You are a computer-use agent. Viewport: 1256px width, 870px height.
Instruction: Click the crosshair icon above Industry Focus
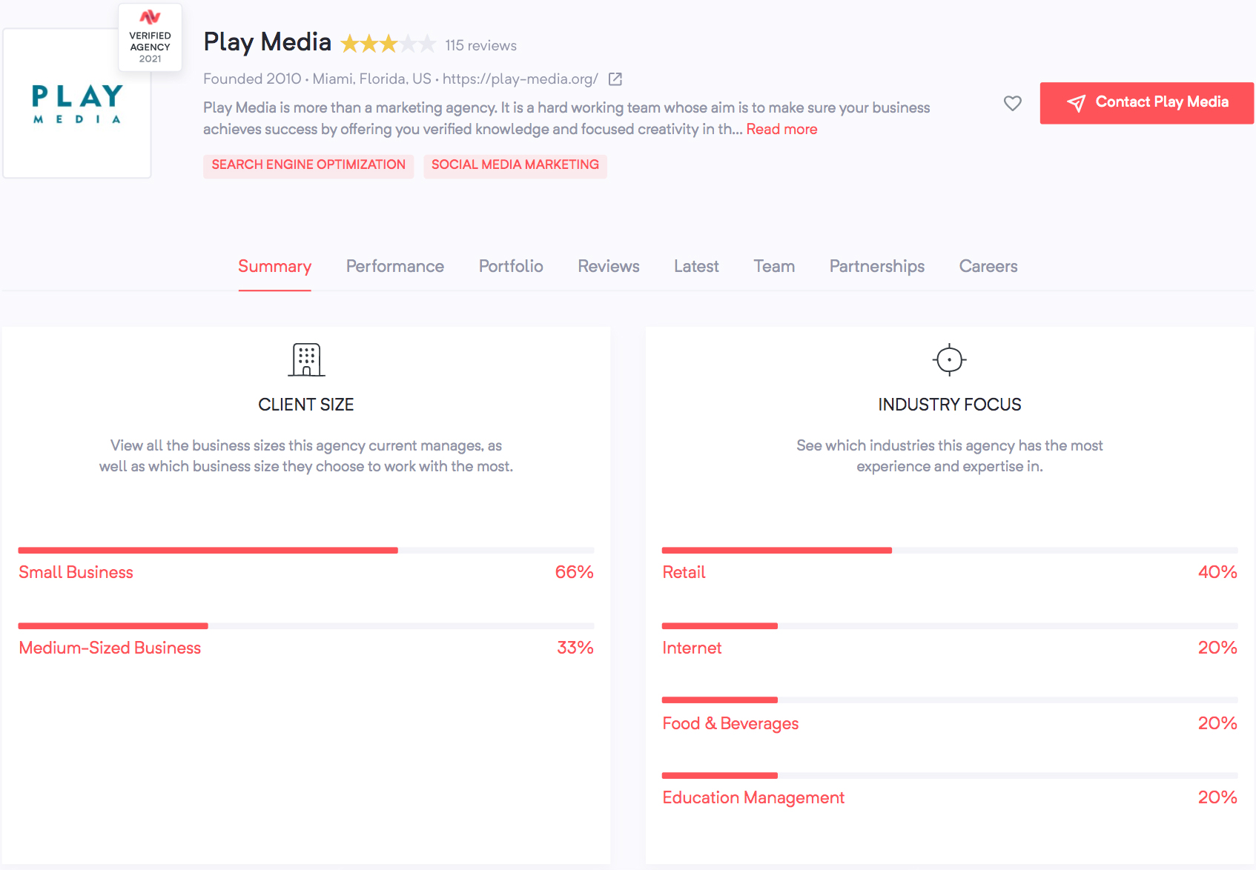(949, 359)
